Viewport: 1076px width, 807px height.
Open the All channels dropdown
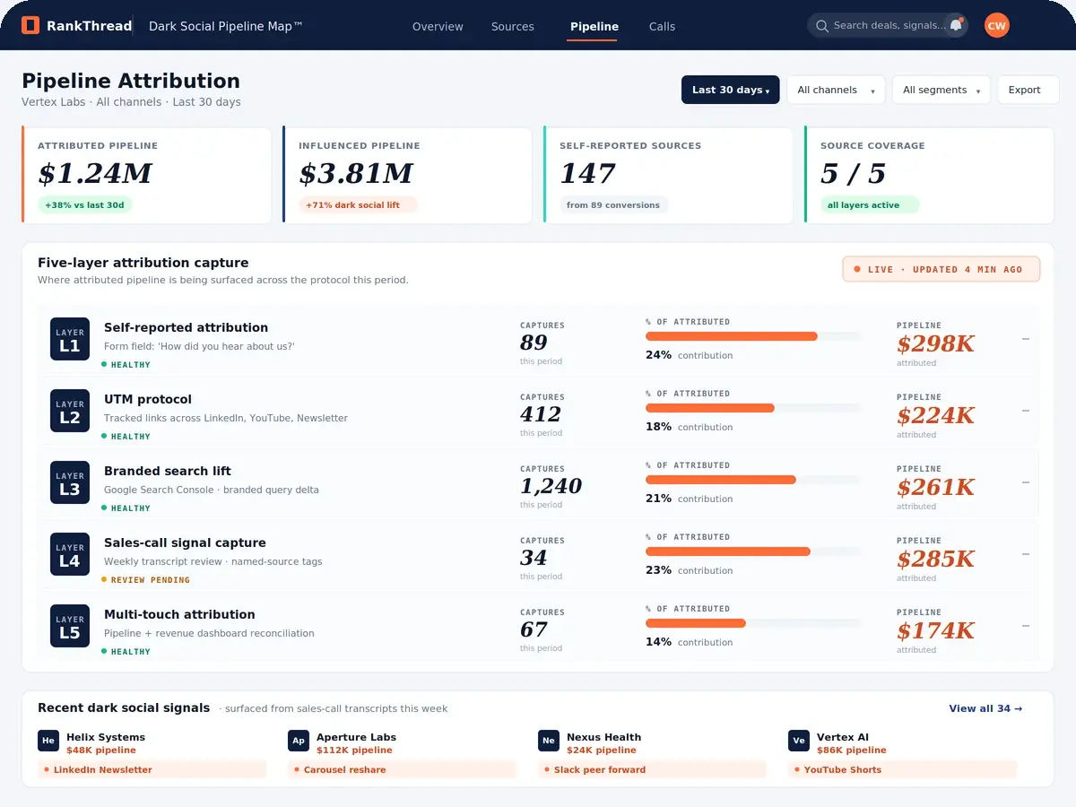click(836, 90)
